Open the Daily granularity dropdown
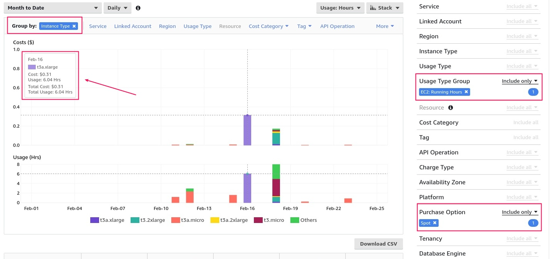This screenshot has height=259, width=550. coord(117,8)
